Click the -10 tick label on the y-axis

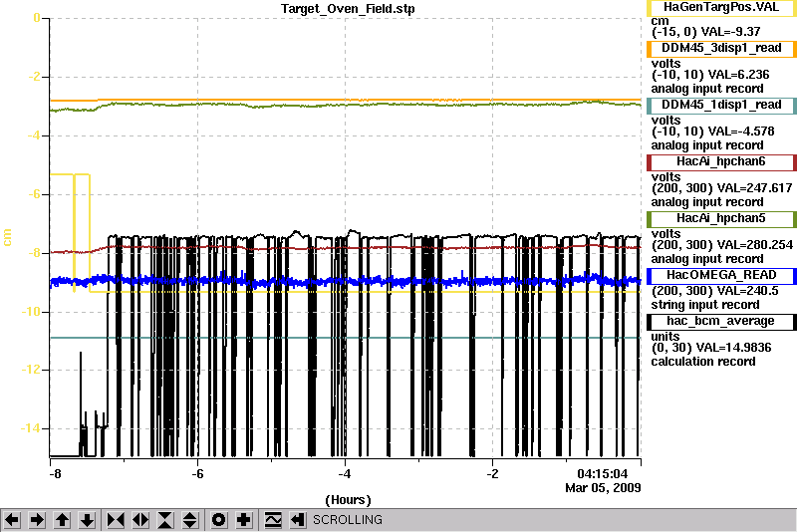(31, 312)
